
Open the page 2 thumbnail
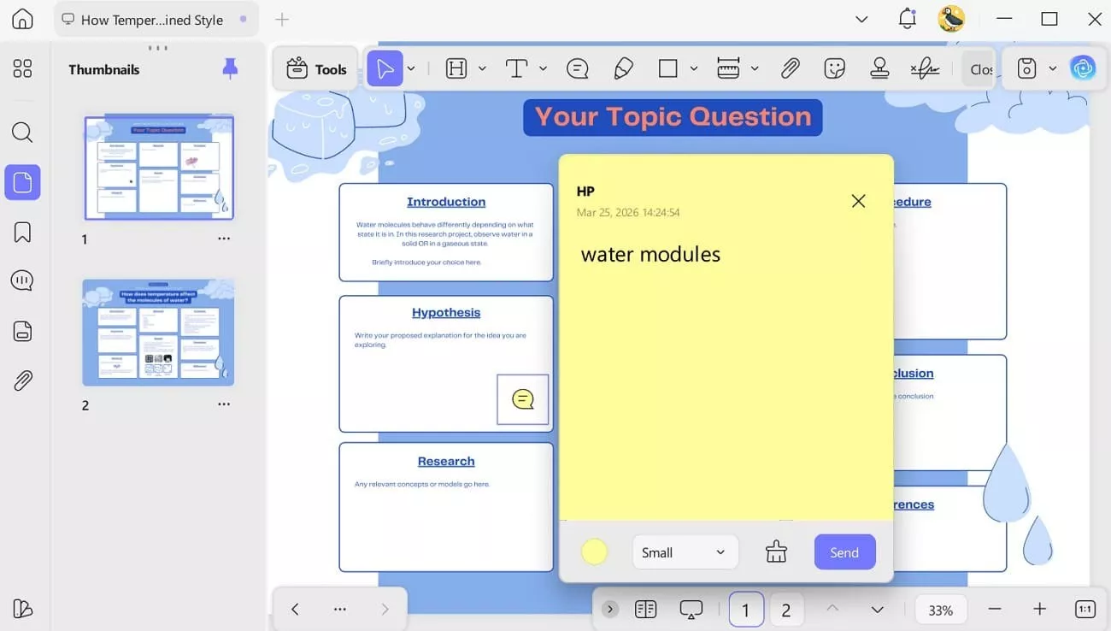158,333
